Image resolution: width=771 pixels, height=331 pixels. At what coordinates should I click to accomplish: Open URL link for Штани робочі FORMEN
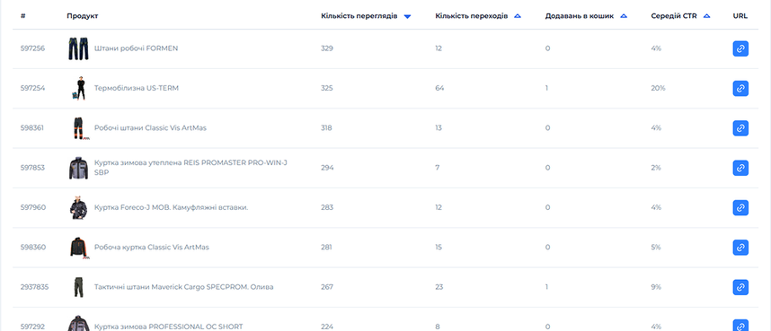coord(740,48)
